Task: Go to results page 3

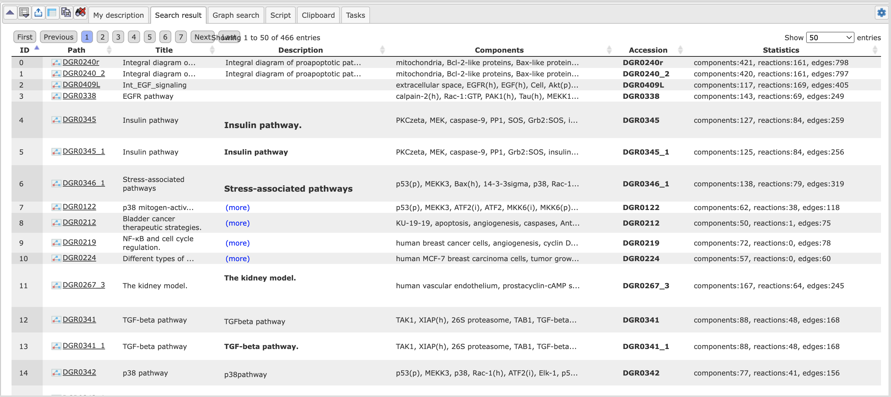Action: pos(118,37)
